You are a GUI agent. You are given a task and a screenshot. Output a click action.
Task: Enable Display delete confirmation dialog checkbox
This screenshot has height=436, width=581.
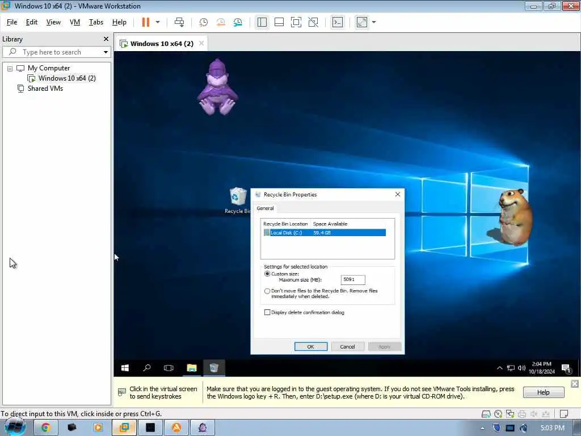click(267, 313)
